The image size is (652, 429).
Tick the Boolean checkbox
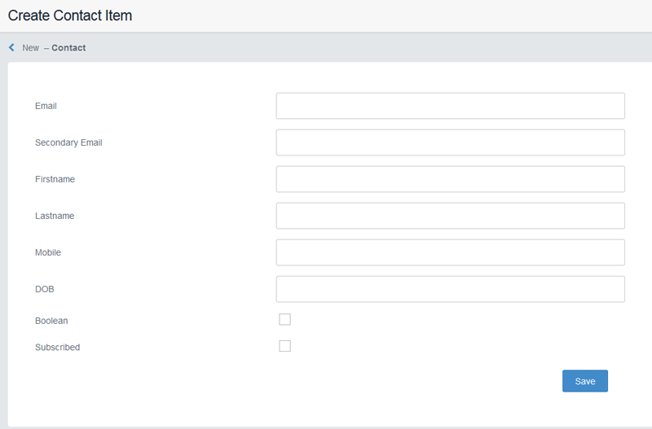click(x=284, y=319)
